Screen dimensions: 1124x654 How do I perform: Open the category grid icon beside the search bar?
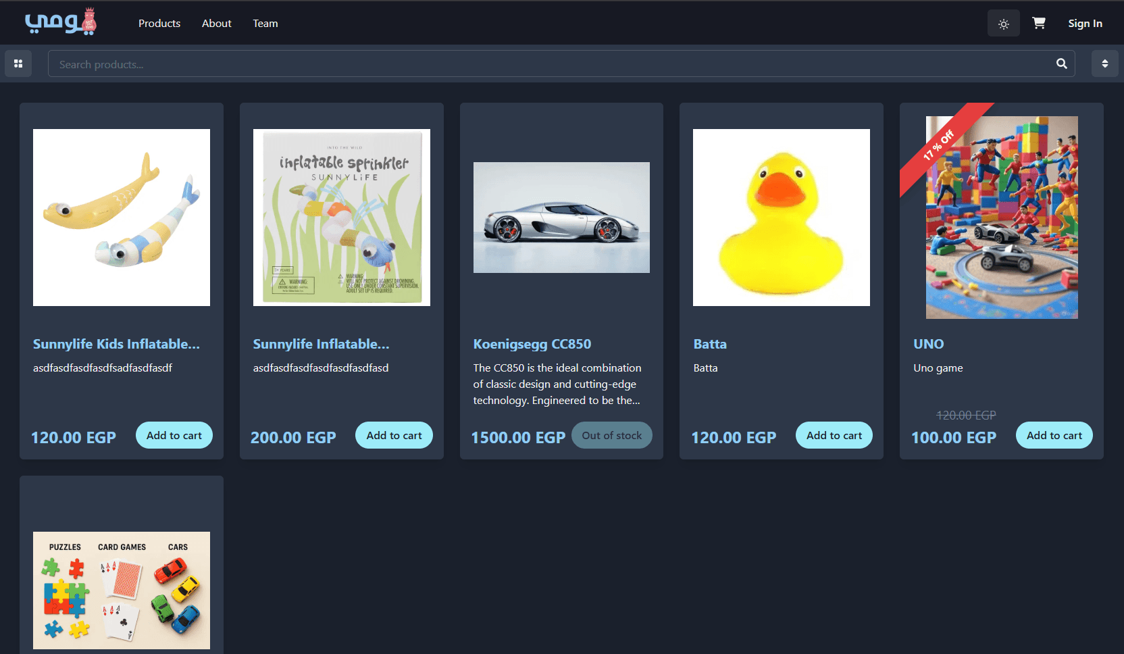coord(18,63)
